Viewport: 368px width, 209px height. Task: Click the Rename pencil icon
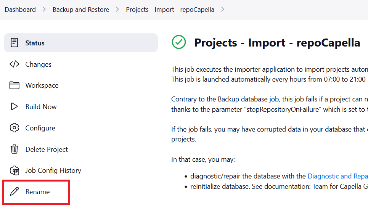pyautogui.click(x=14, y=192)
